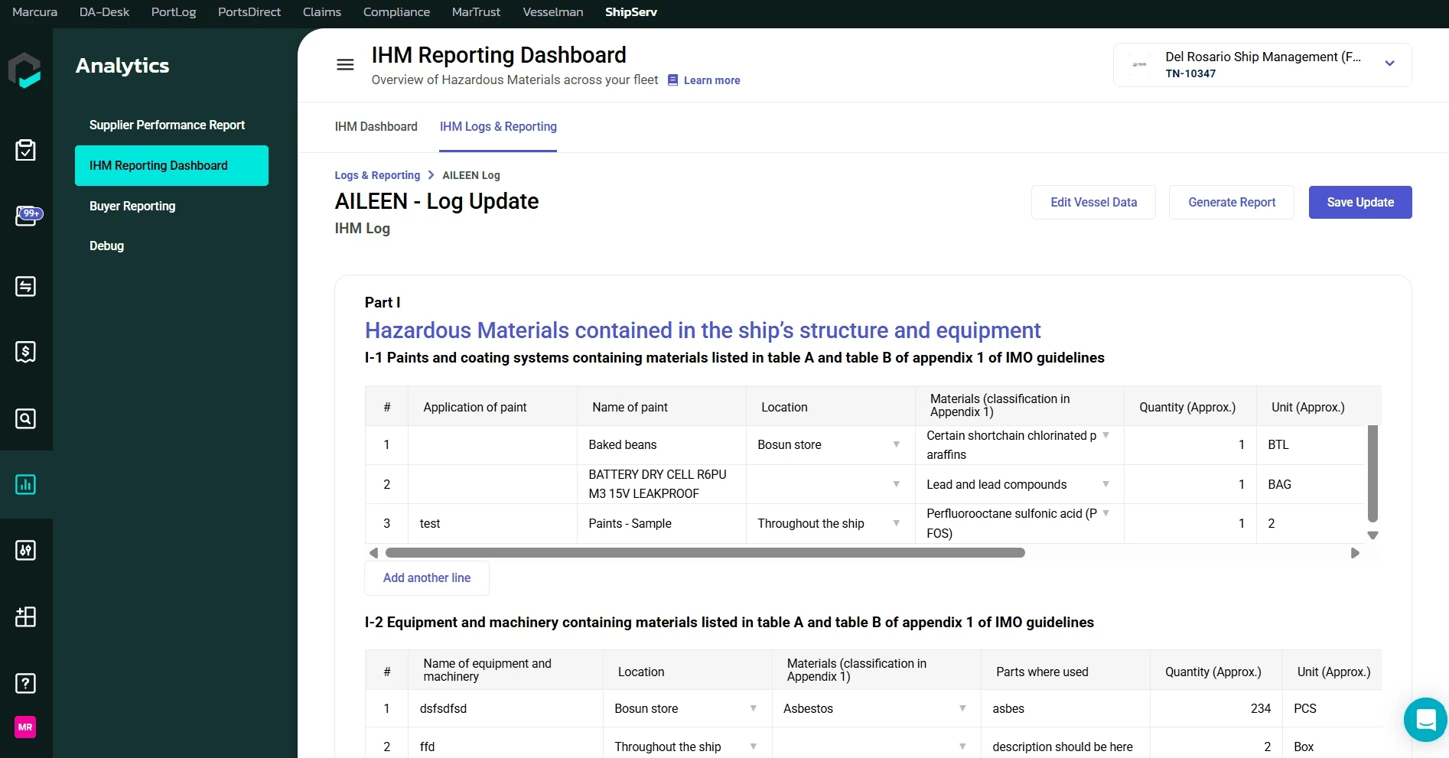Viewport: 1449px width, 758px height.
Task: Open Buyer Reporting menu item
Action: [132, 206]
